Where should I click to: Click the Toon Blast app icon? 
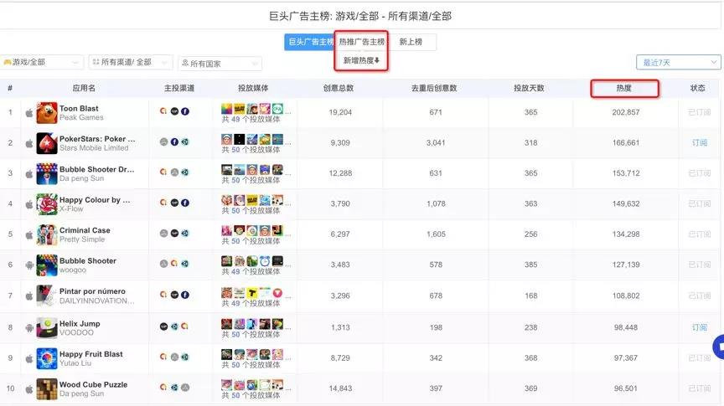[x=47, y=112]
